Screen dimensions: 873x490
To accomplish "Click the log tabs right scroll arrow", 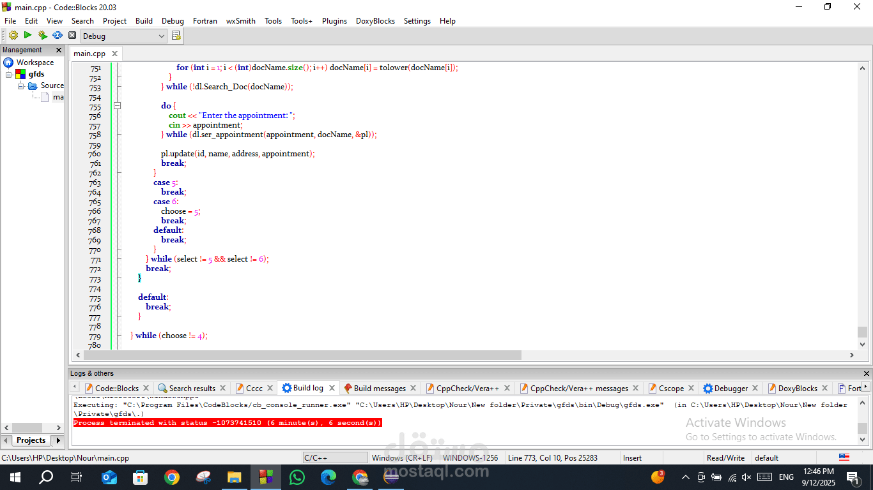I will 865,387.
